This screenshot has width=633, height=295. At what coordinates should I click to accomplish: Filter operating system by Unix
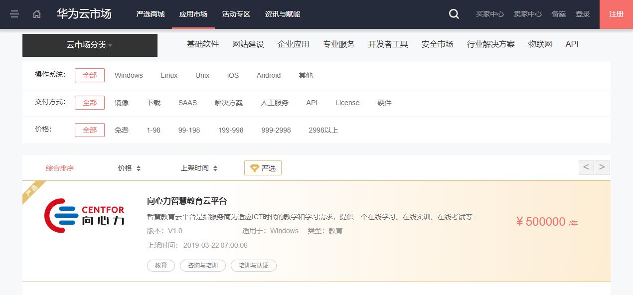(202, 75)
